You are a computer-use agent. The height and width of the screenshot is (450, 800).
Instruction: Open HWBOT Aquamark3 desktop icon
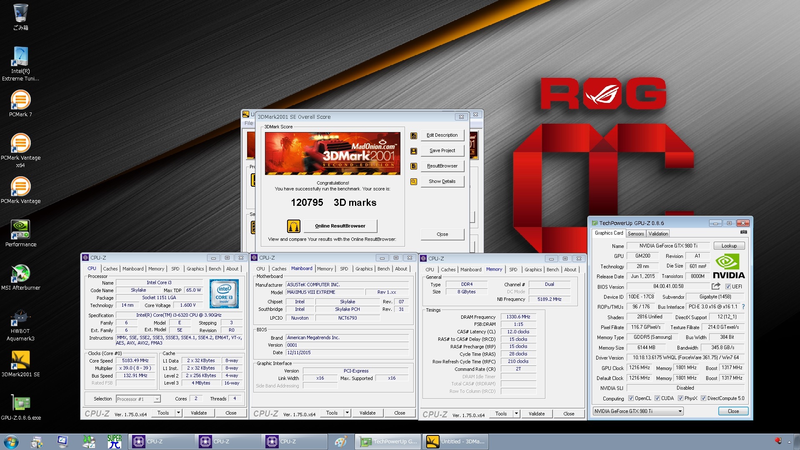coord(20,325)
